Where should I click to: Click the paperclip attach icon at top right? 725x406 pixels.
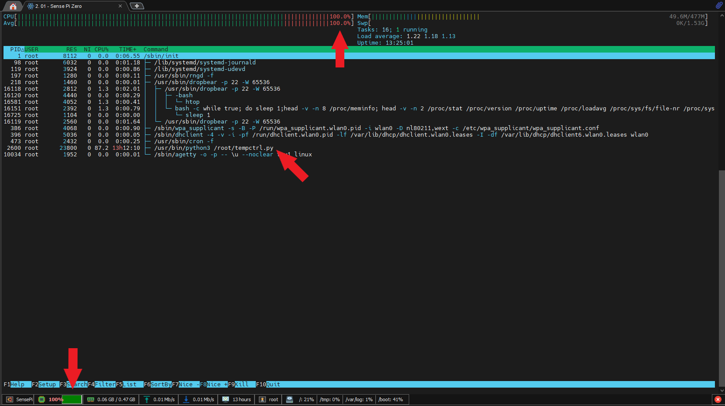click(719, 5)
